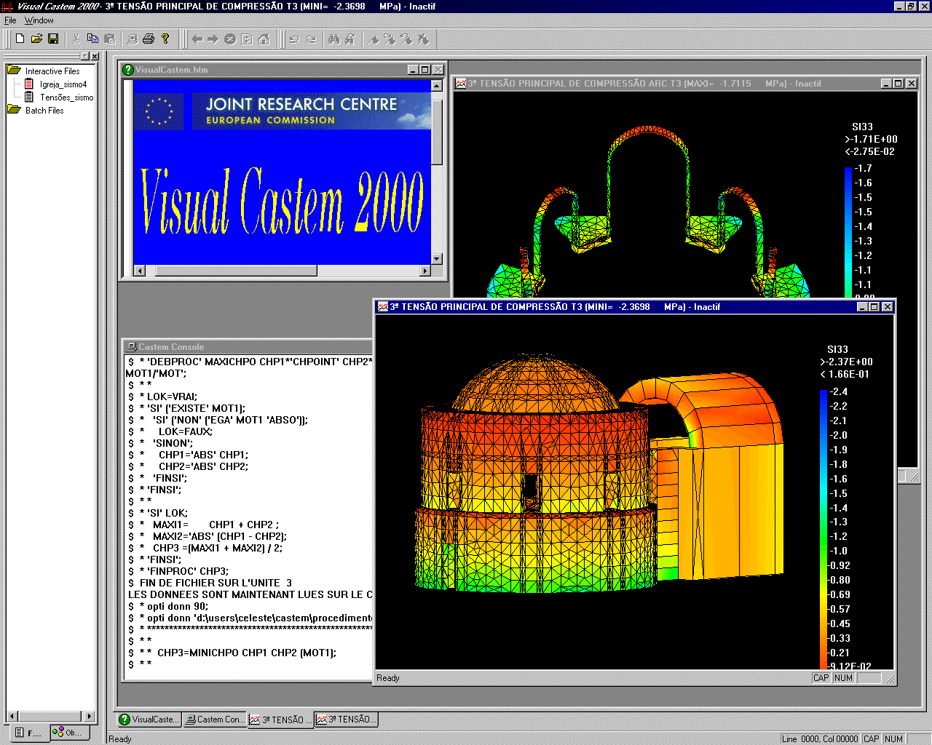The image size is (932, 745).
Task: Click the console computer icon in toolbar
Action: [132, 39]
